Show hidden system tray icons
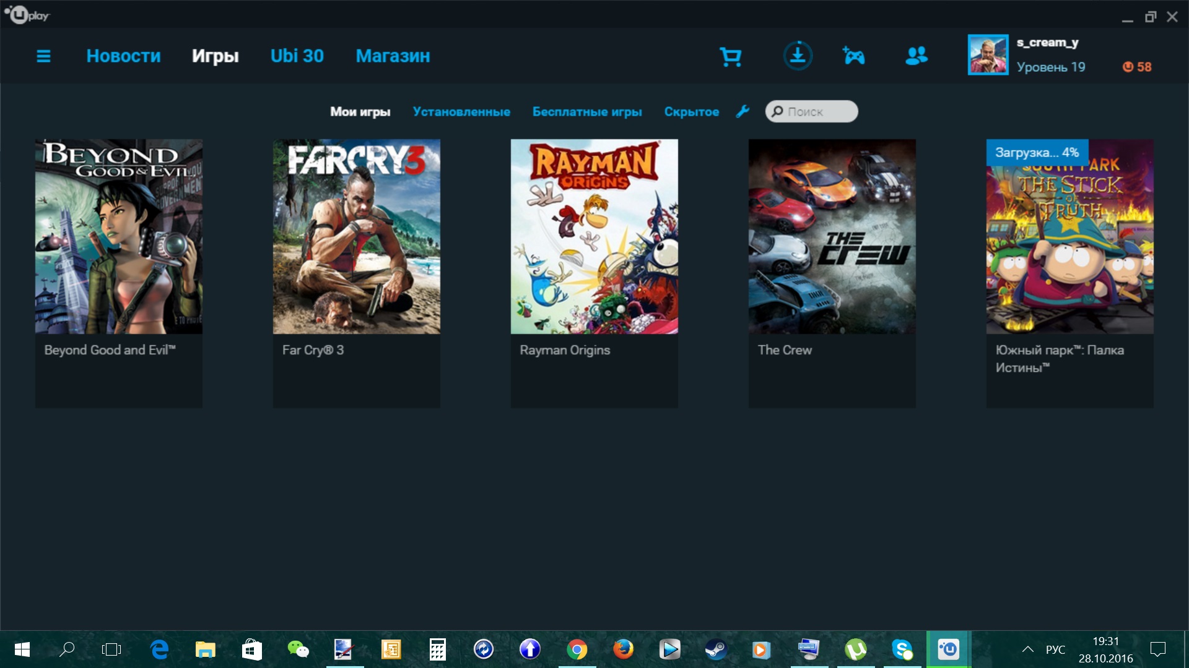This screenshot has width=1189, height=668. (1027, 649)
